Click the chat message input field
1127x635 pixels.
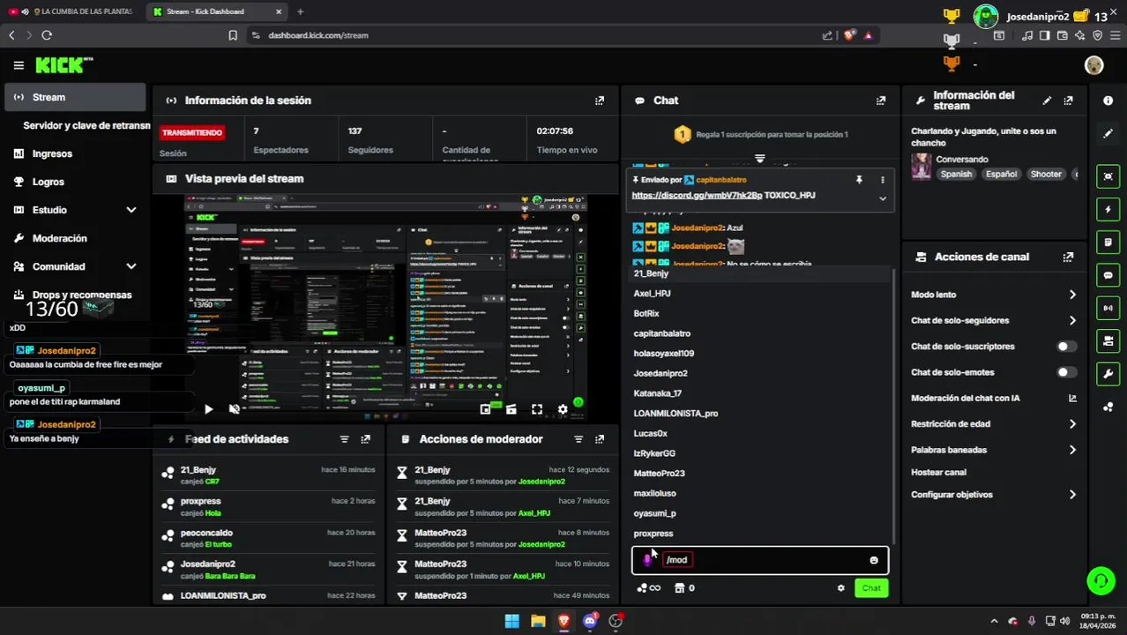(x=760, y=560)
